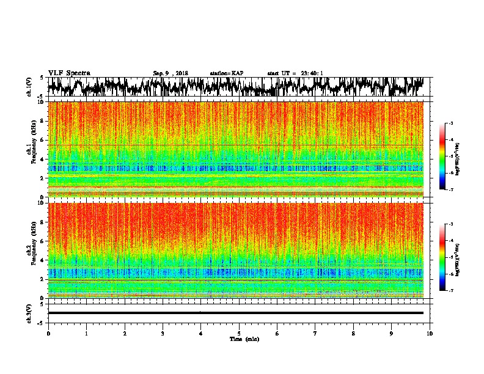Click the ch.2 colorbar "log(PSD)" label

coord(458,260)
